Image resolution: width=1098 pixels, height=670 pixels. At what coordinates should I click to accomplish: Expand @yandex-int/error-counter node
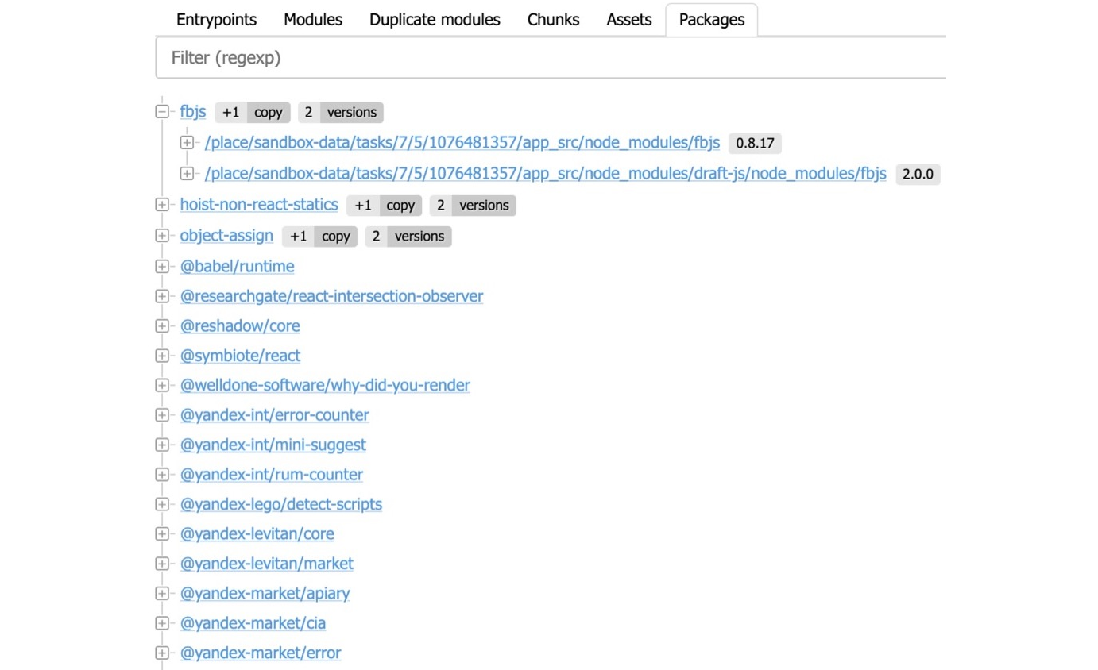[163, 415]
